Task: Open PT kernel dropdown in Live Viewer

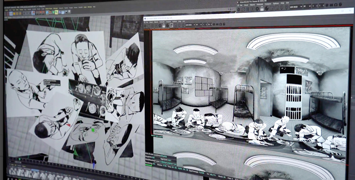Action: pos(199,25)
